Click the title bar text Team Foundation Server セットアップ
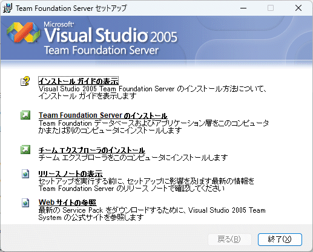Image resolution: width=313 pixels, height=252 pixels. (71, 8)
